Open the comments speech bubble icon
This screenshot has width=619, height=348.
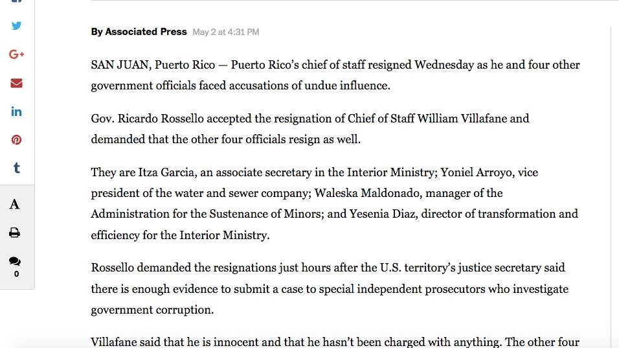[x=14, y=261]
